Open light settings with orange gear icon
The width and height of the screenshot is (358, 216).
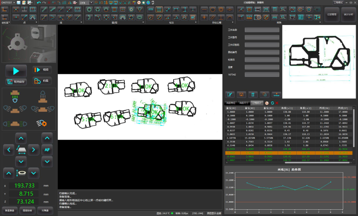pos(42,123)
